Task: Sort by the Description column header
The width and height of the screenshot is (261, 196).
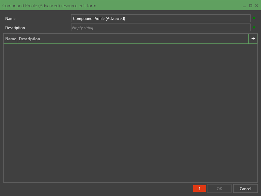Action: (x=133, y=39)
